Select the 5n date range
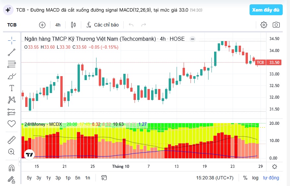This screenshot has width=290, height=186. pyautogui.click(x=78, y=178)
